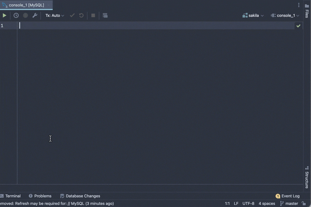This screenshot has width=311, height=207.
Task: Open the three-dot tab options menu
Action: tap(299, 5)
